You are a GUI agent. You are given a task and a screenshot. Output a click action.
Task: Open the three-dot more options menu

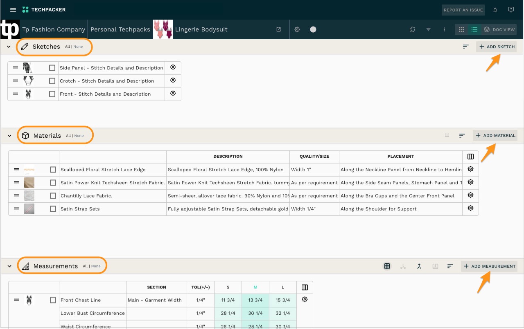pos(444,29)
